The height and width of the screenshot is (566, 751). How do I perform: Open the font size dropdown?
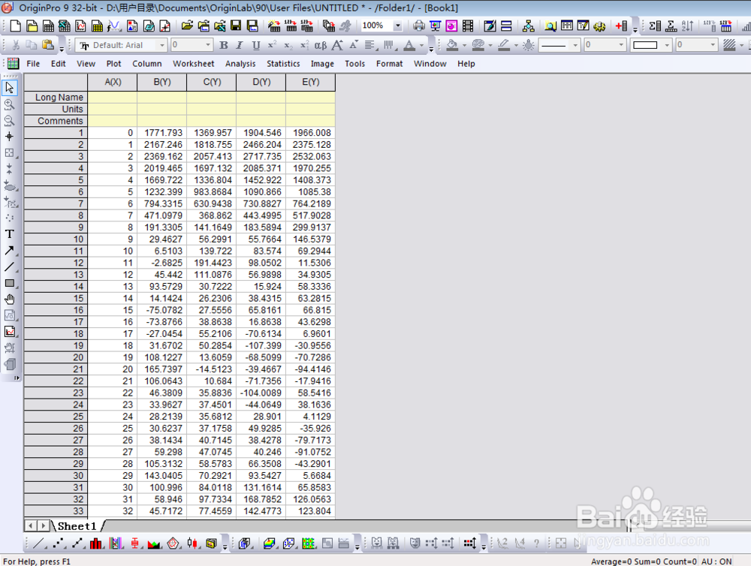(x=208, y=45)
